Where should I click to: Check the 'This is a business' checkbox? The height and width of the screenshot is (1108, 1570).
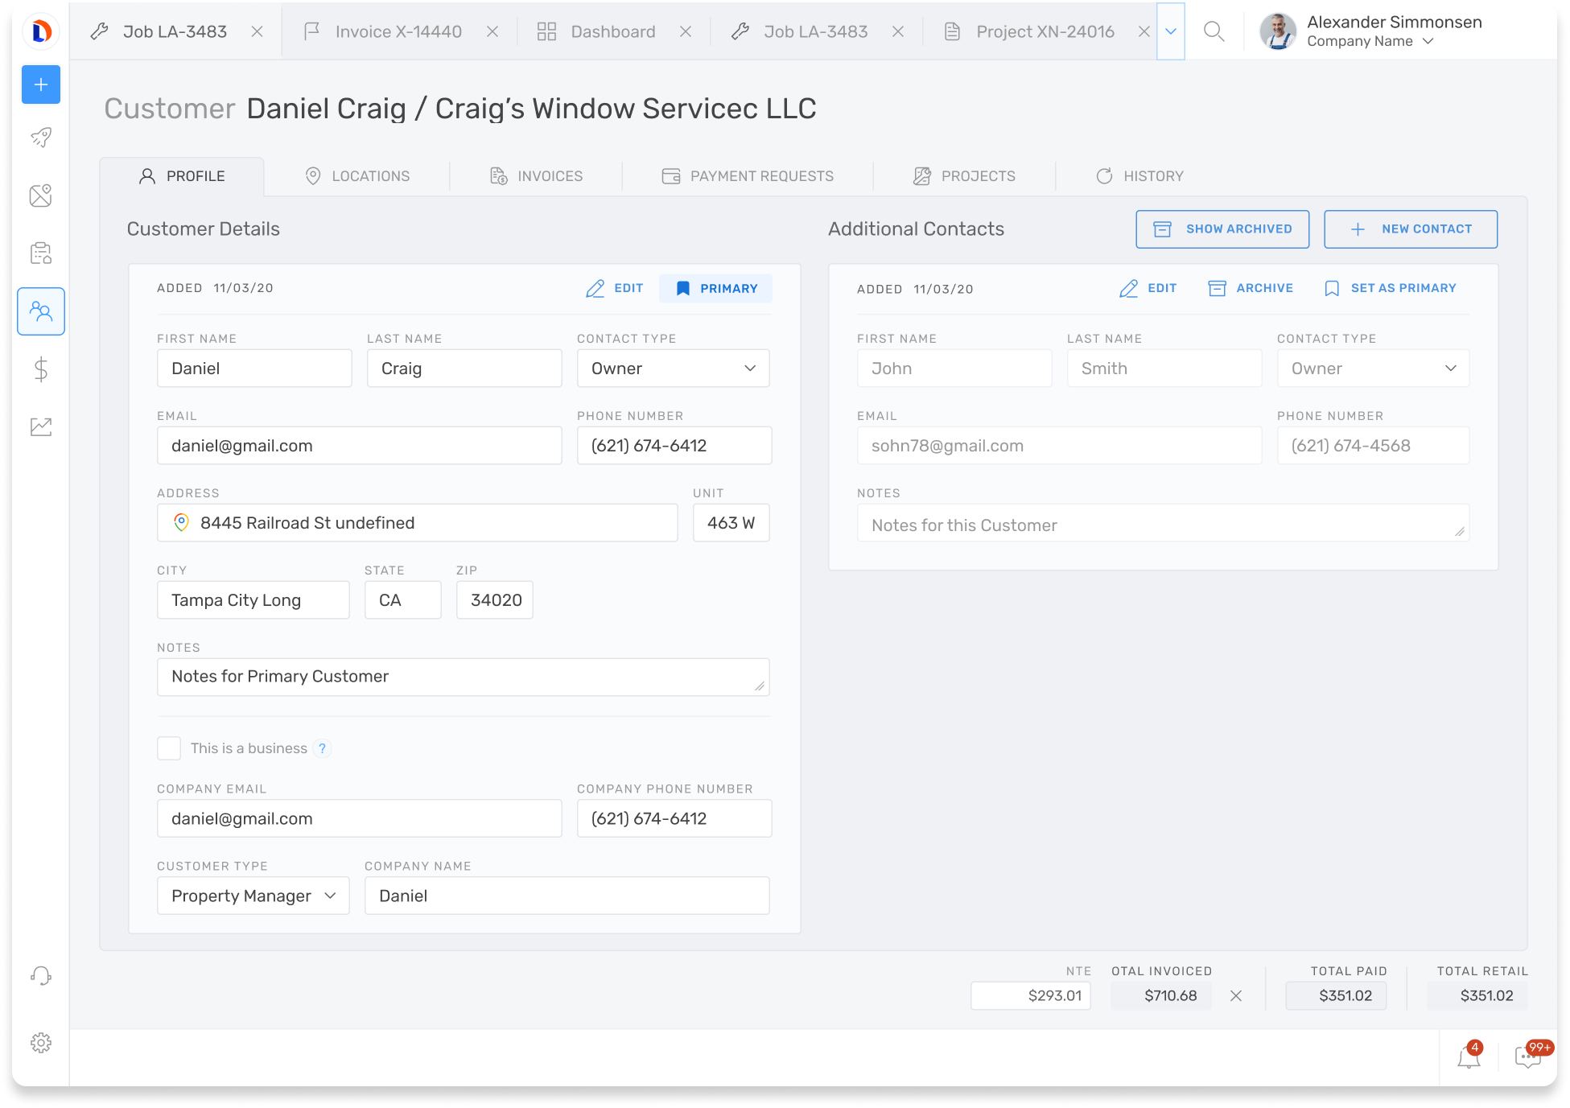click(169, 748)
